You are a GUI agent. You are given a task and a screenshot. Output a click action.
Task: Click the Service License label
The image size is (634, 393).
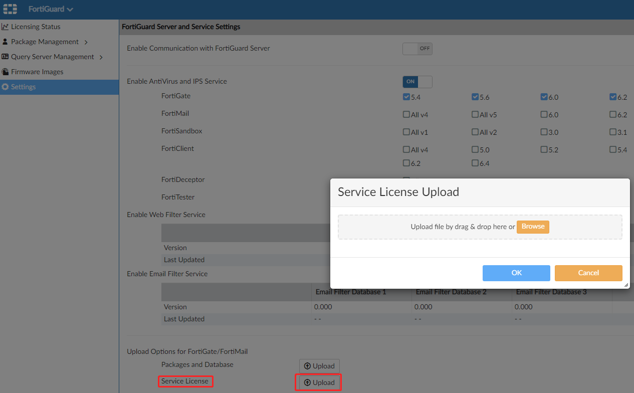185,381
